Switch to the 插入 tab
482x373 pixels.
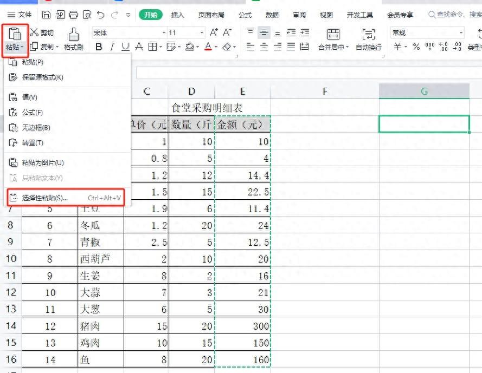coord(177,15)
